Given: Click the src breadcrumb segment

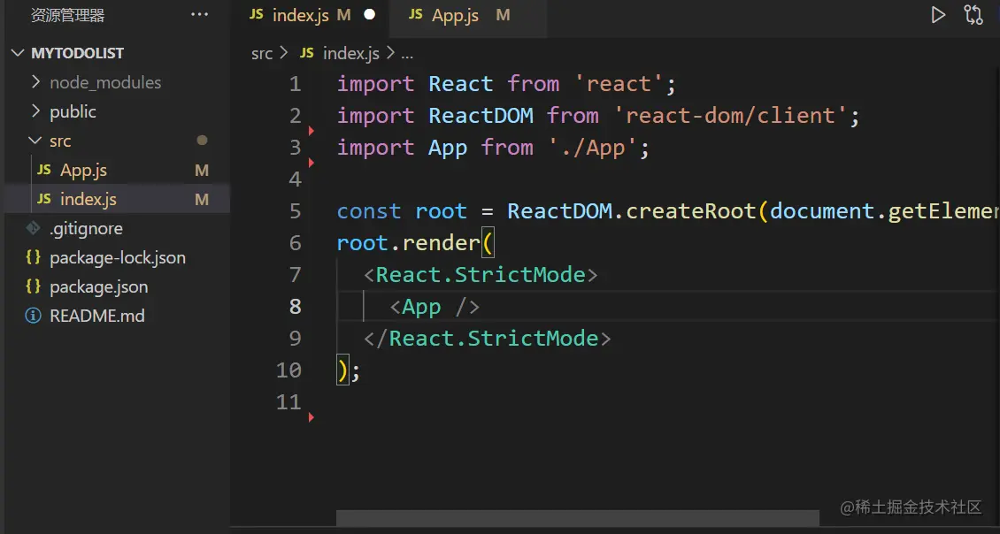Looking at the screenshot, I should tap(261, 54).
